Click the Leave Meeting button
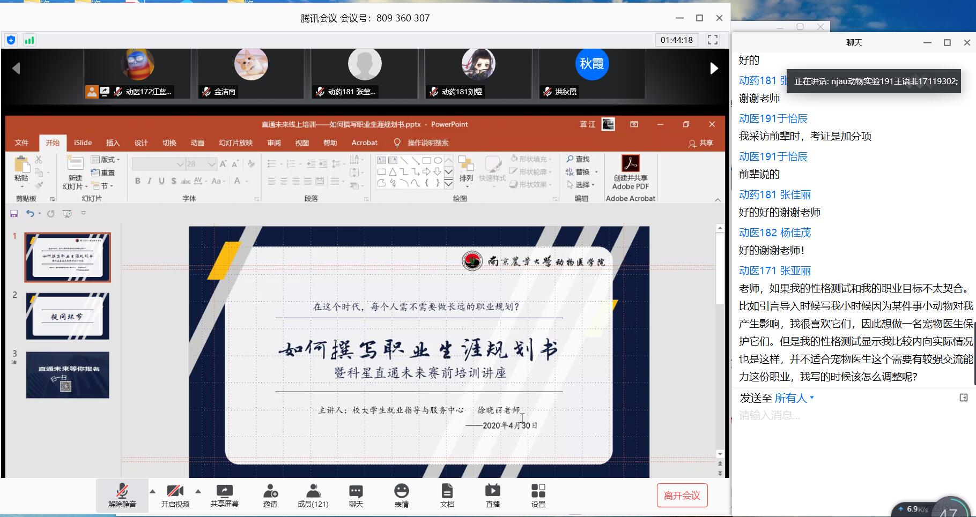 click(682, 496)
